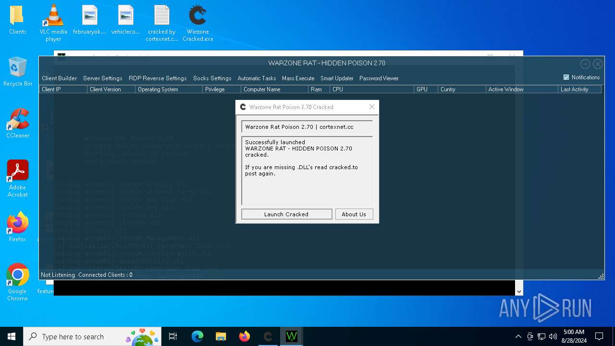Open File Explorer from taskbar

221,336
